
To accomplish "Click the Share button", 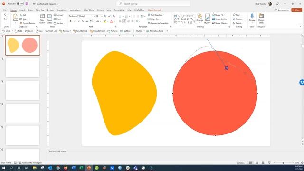I will [x=296, y=10].
